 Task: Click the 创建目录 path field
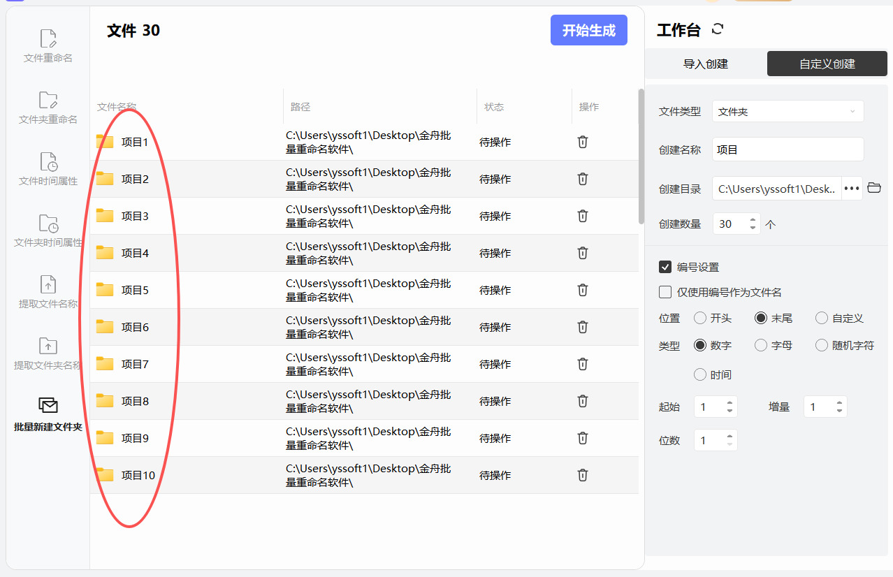point(777,189)
